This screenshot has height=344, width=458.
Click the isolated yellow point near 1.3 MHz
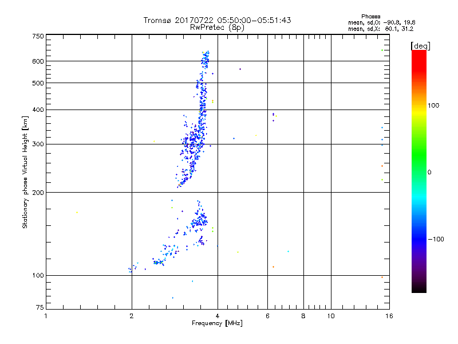(77, 212)
